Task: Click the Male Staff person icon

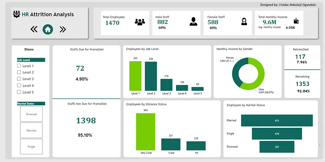Action: pyautogui.click(x=193, y=22)
